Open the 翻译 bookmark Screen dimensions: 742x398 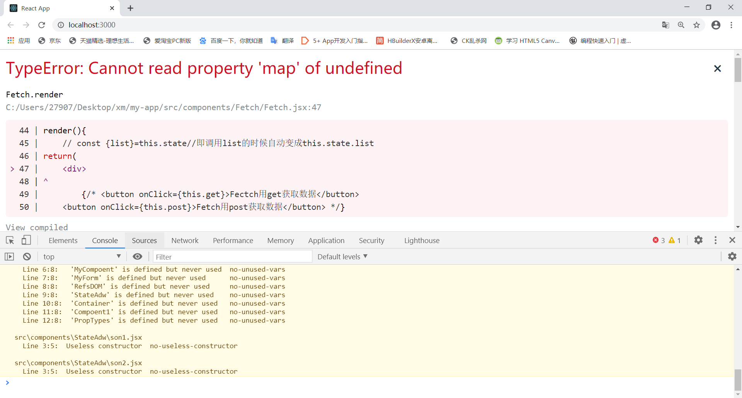pos(282,41)
